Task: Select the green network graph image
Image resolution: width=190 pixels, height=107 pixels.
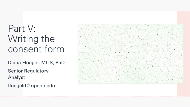Action: click(x=130, y=54)
